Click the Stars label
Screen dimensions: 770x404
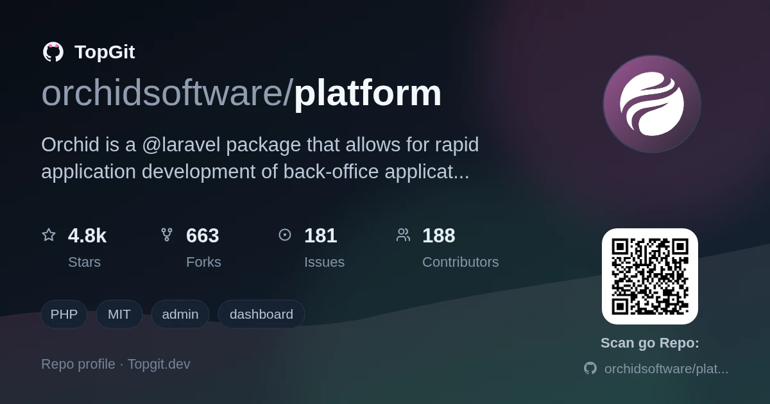coord(84,262)
